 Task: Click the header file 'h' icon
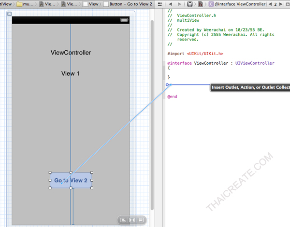[200, 4]
